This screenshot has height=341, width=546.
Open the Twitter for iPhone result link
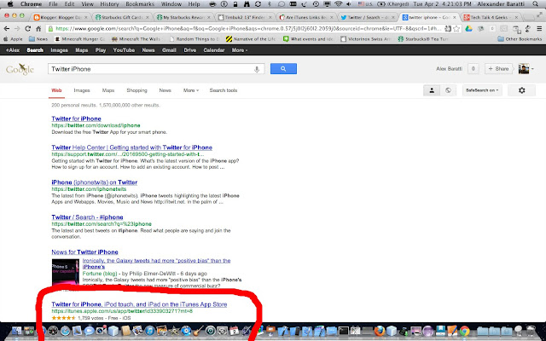point(76,118)
